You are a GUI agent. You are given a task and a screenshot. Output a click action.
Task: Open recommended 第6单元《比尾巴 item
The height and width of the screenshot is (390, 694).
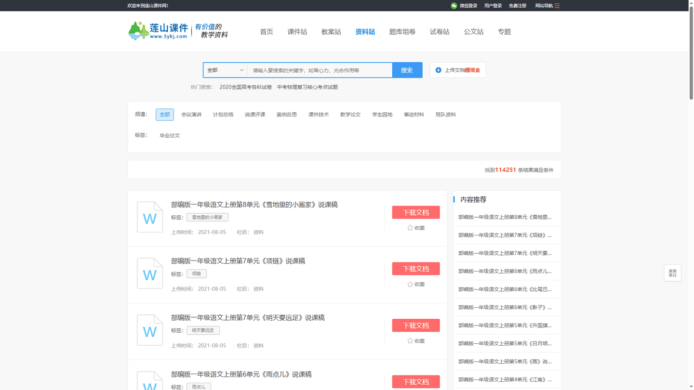(x=505, y=289)
